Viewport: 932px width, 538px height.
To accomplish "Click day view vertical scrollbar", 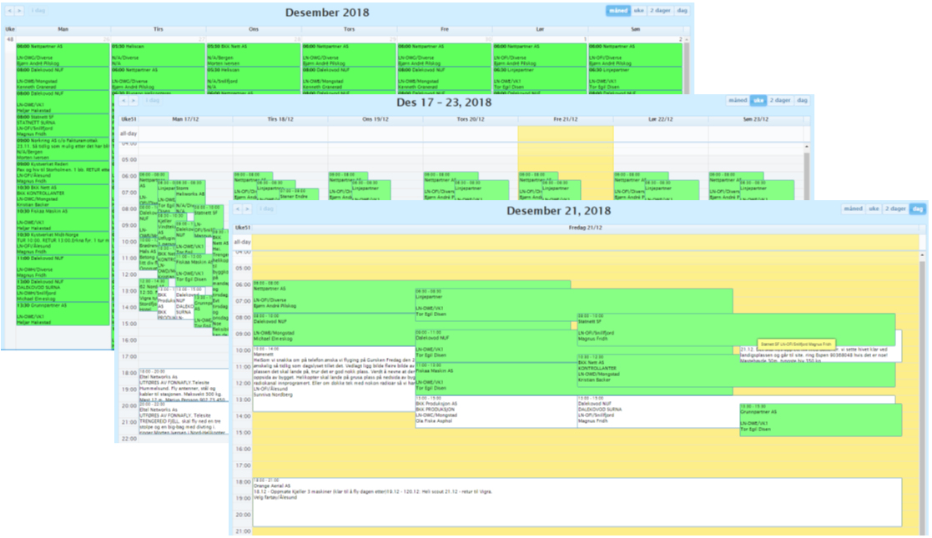I will tap(922, 392).
